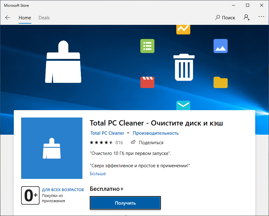The width and height of the screenshot is (269, 216).
Task: Open the Total PC Cleaner publisher link
Action: pyautogui.click(x=107, y=133)
